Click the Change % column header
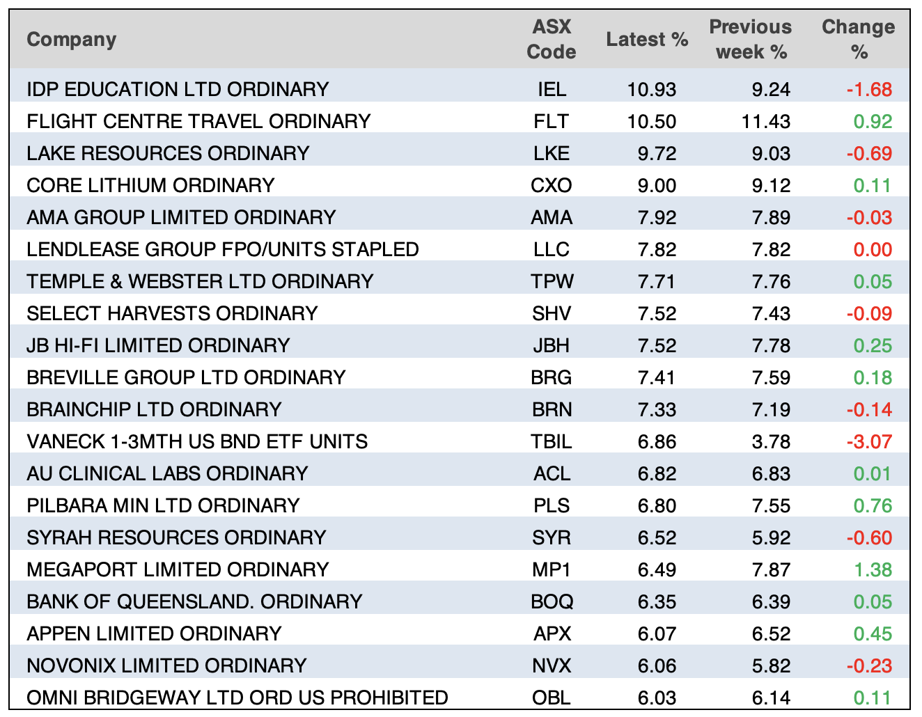922x717 pixels. pyautogui.click(x=858, y=40)
